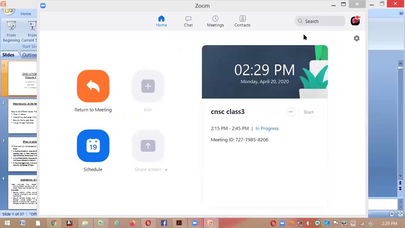This screenshot has width=405, height=228.
Task: Select slide 4 Applications thumbnail
Action: (x=22, y=193)
